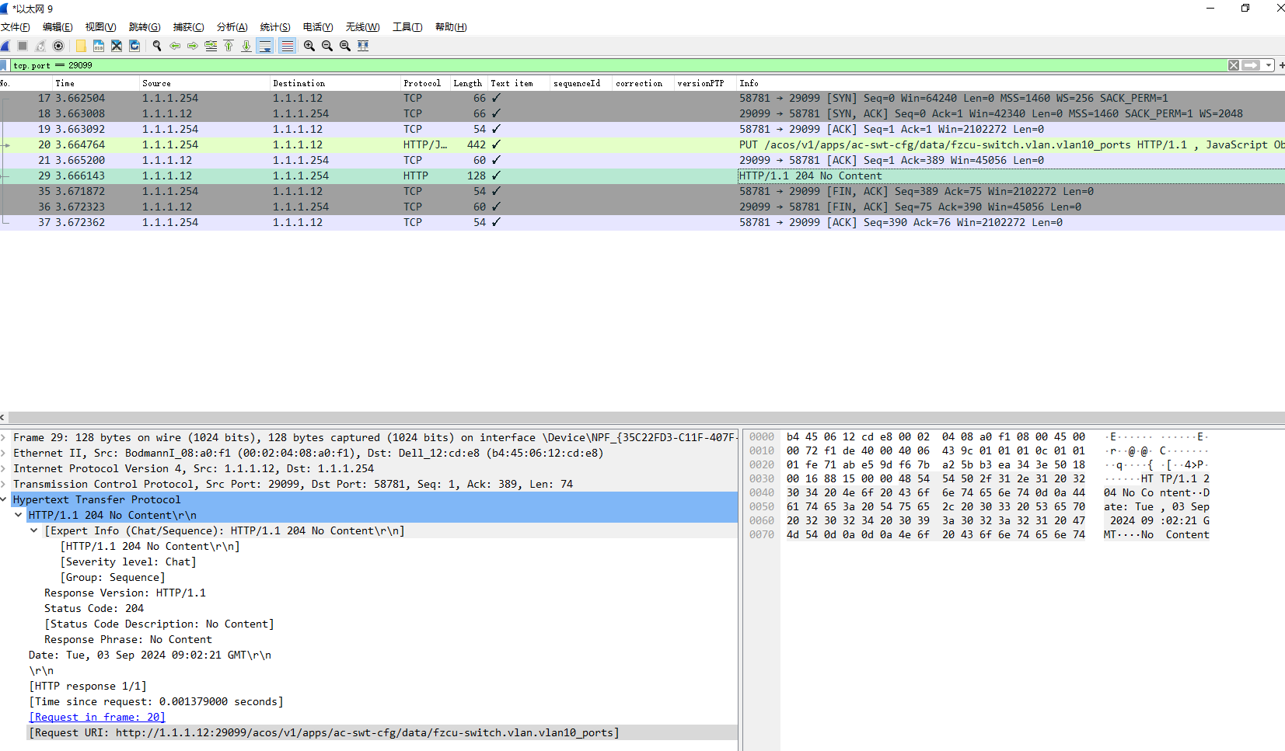Restart the current capture

(x=40, y=46)
